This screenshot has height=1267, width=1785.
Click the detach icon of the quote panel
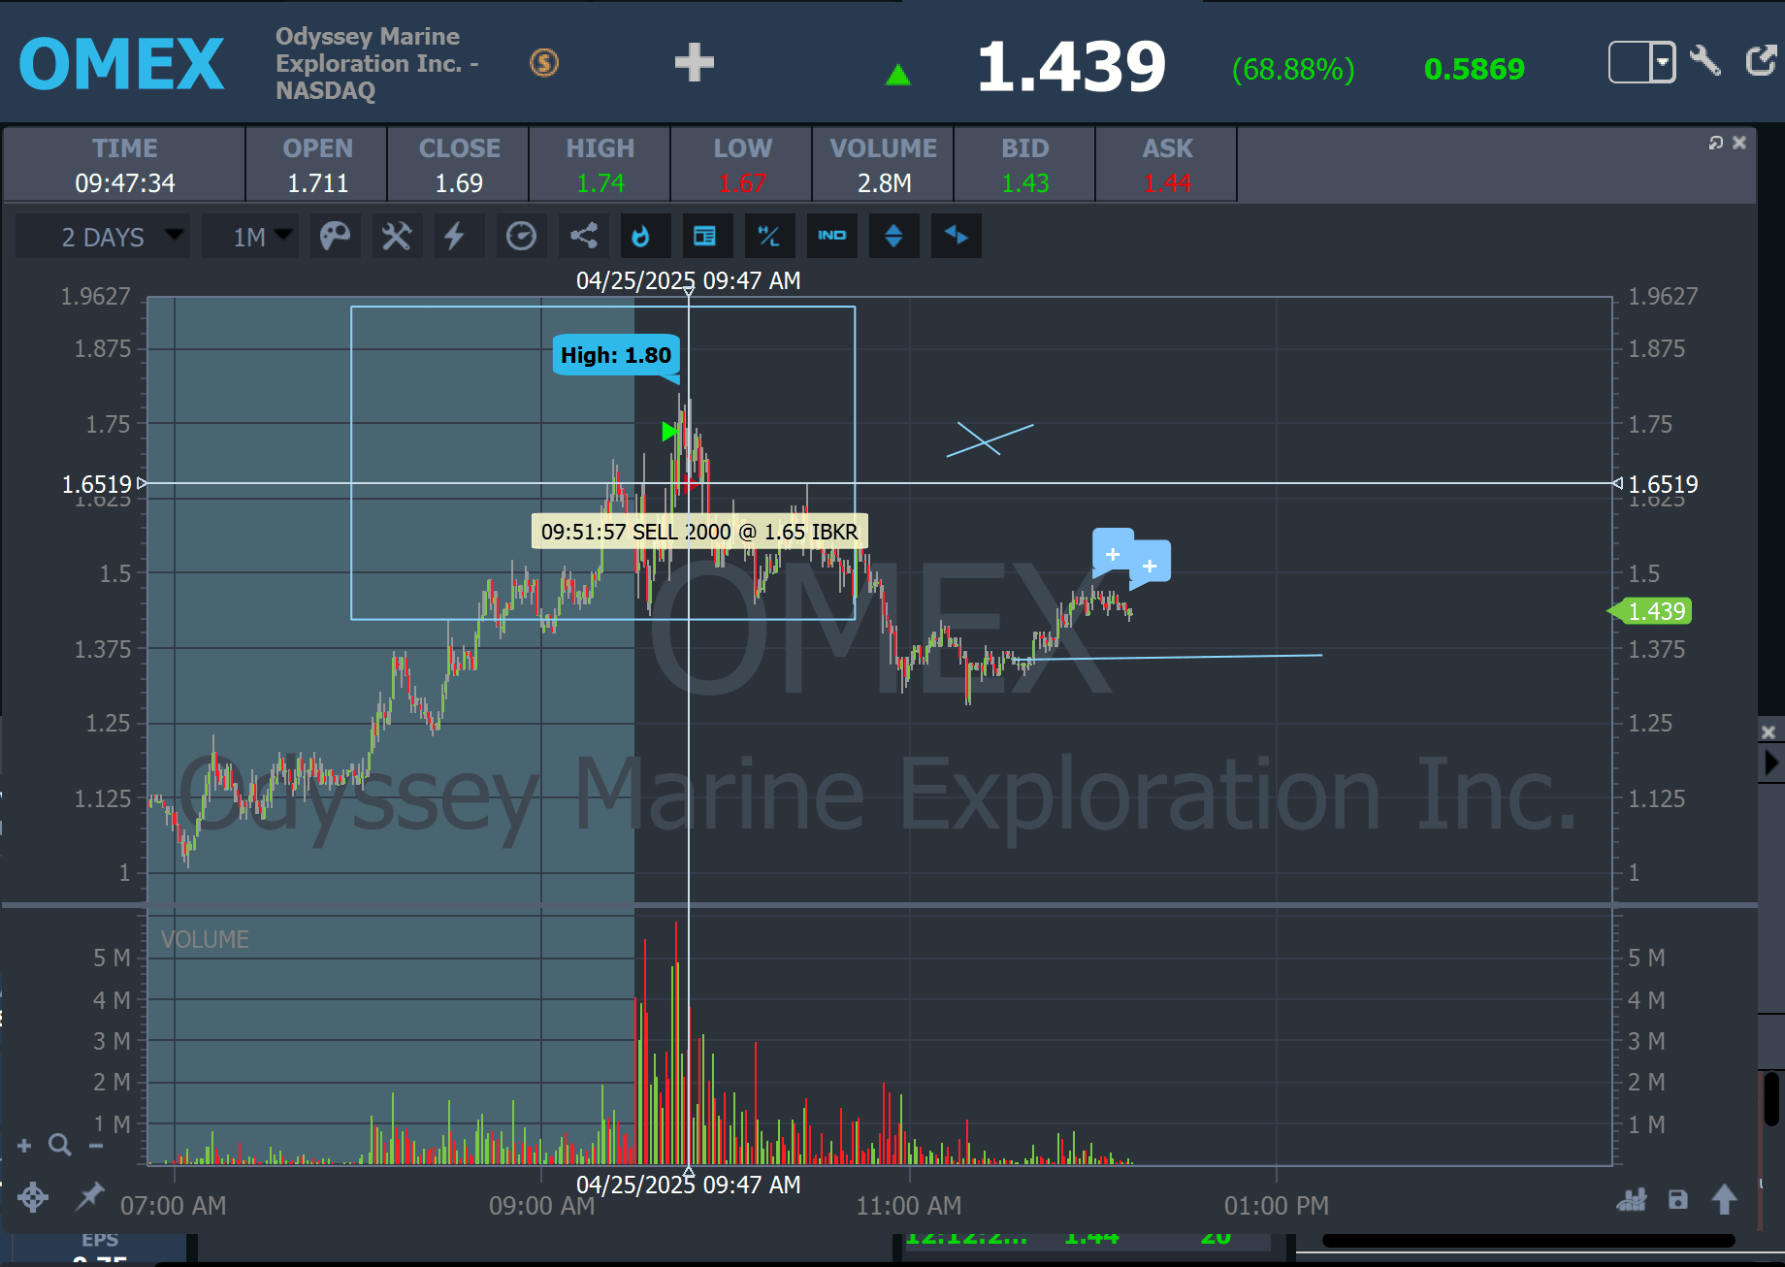(1716, 143)
